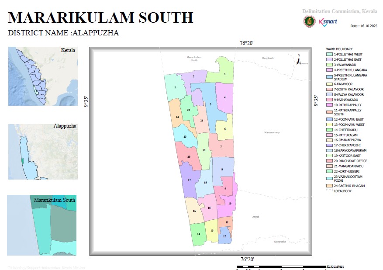Click the north arrow compass icon

tap(299, 59)
